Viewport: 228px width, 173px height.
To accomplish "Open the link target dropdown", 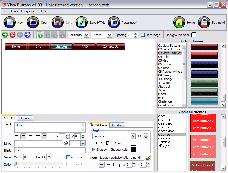I will [83, 143].
